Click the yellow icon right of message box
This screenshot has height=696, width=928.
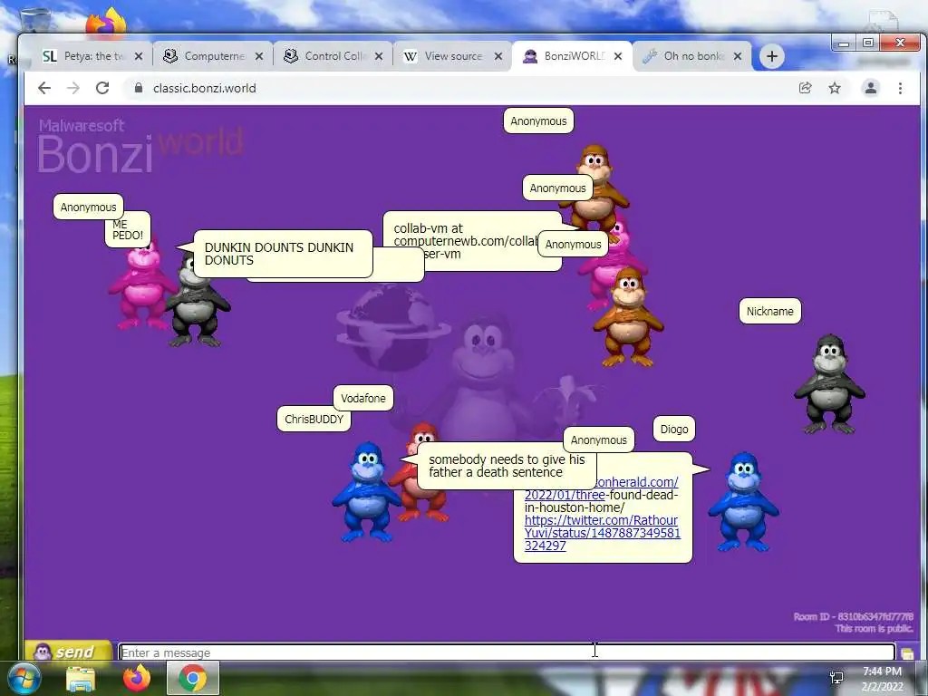(907, 652)
